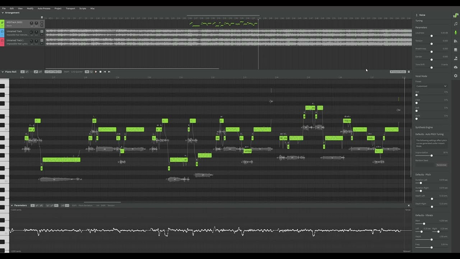Close the Parameters panel with the X
460x259 pixels.
click(x=409, y=205)
